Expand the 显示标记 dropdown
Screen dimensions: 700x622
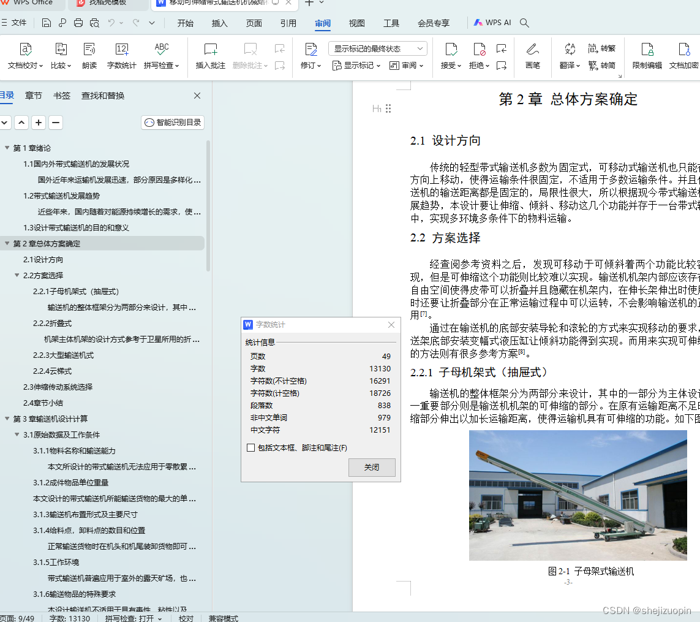click(x=356, y=65)
